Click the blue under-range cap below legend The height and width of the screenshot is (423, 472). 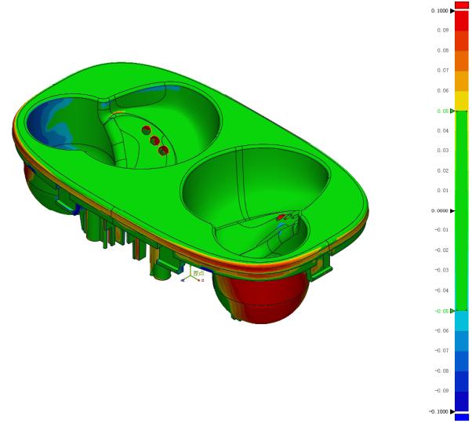coord(462,417)
